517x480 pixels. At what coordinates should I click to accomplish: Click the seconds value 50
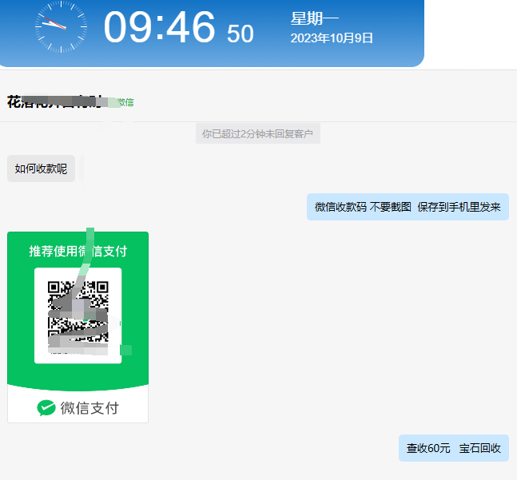pos(241,34)
